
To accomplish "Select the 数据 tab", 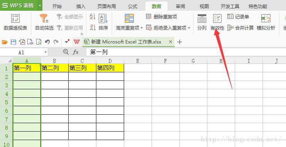I will click(x=156, y=7).
